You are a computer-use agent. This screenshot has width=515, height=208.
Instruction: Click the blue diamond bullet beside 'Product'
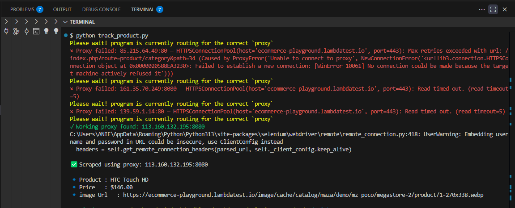pyautogui.click(x=74, y=179)
